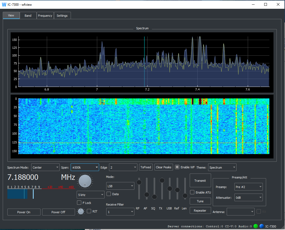This screenshot has width=285, height=230.
Task: Open the Attenuator 0dB dropdown
Action: point(249,197)
